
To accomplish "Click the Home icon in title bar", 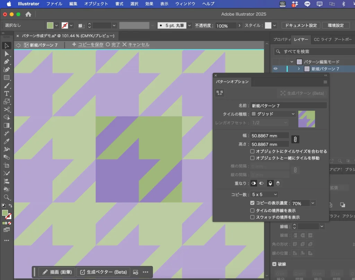I will coord(28,14).
